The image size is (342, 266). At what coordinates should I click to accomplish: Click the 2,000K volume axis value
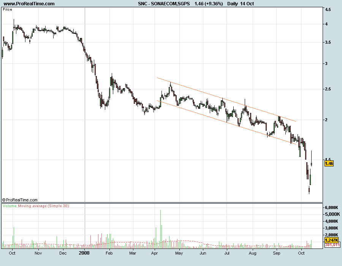click(x=331, y=235)
